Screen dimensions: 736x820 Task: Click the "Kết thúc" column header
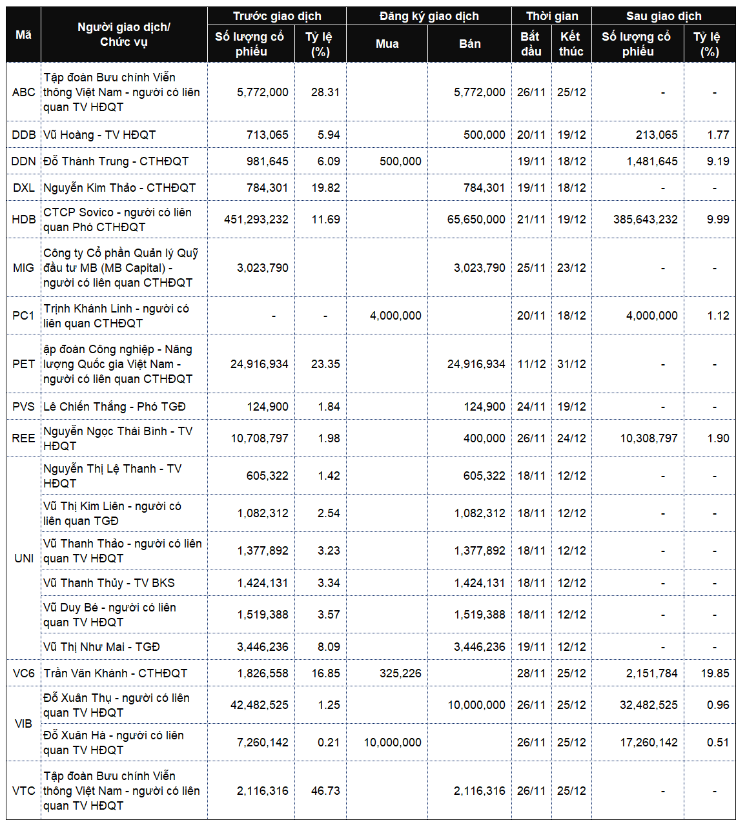pyautogui.click(x=571, y=44)
